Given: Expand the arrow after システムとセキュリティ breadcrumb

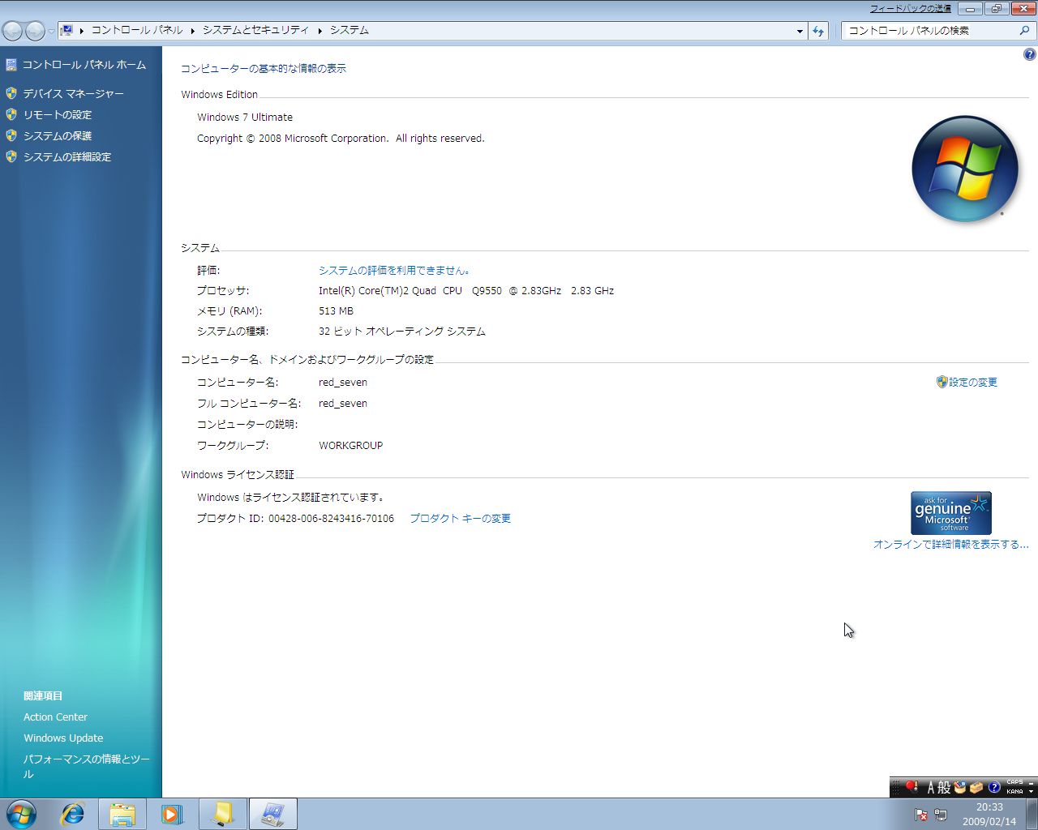Looking at the screenshot, I should point(320,31).
